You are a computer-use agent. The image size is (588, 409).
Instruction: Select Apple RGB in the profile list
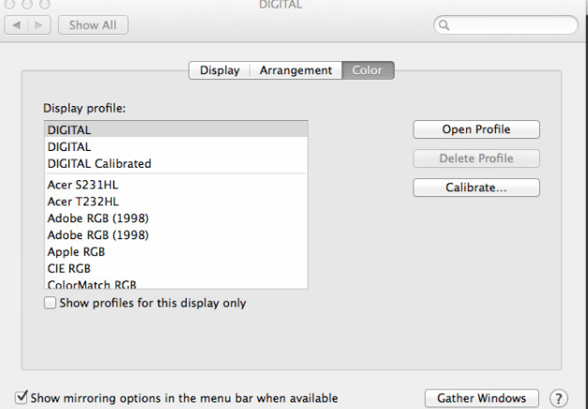coord(76,251)
